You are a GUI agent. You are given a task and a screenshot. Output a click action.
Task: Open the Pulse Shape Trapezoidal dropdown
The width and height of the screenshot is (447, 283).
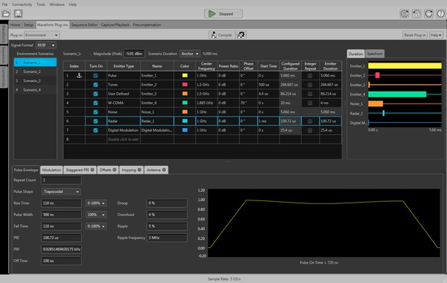tap(61, 191)
